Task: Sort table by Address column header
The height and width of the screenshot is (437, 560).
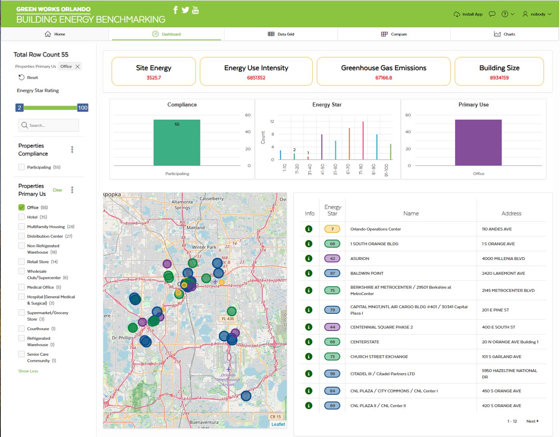Action: 511,213
